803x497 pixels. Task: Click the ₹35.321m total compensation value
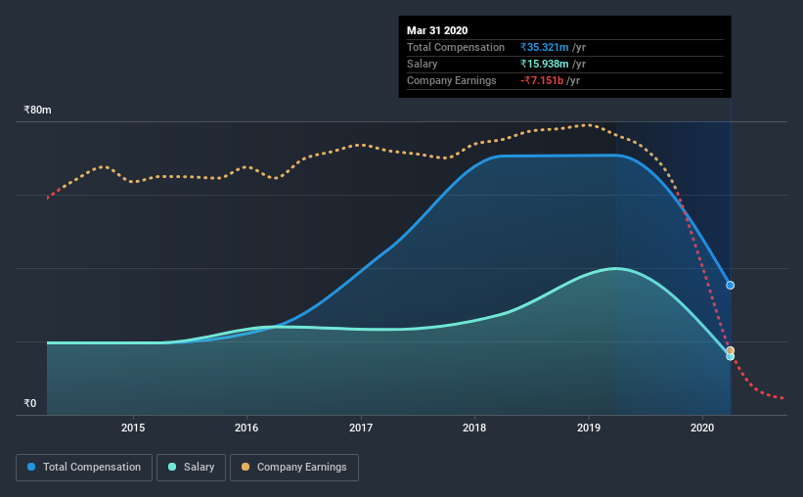(545, 48)
